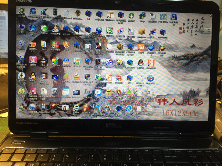Screen dimensions: 222x166
Task: Launch orange Taobao square icon
Action: coord(141,48)
